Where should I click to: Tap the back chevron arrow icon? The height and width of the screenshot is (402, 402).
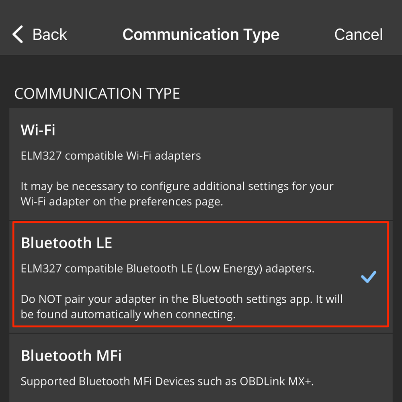point(18,35)
